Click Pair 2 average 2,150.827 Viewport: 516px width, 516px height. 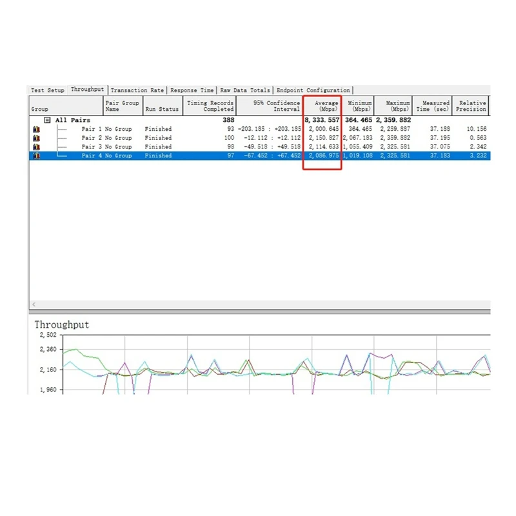click(x=324, y=138)
